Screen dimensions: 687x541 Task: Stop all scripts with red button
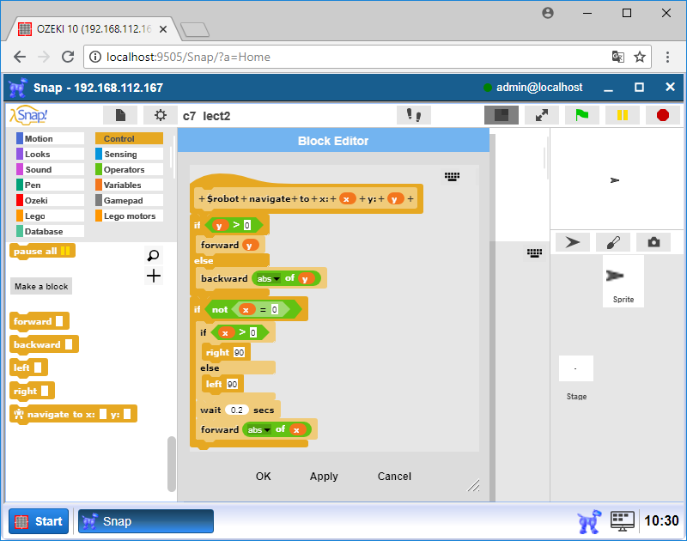(x=663, y=115)
